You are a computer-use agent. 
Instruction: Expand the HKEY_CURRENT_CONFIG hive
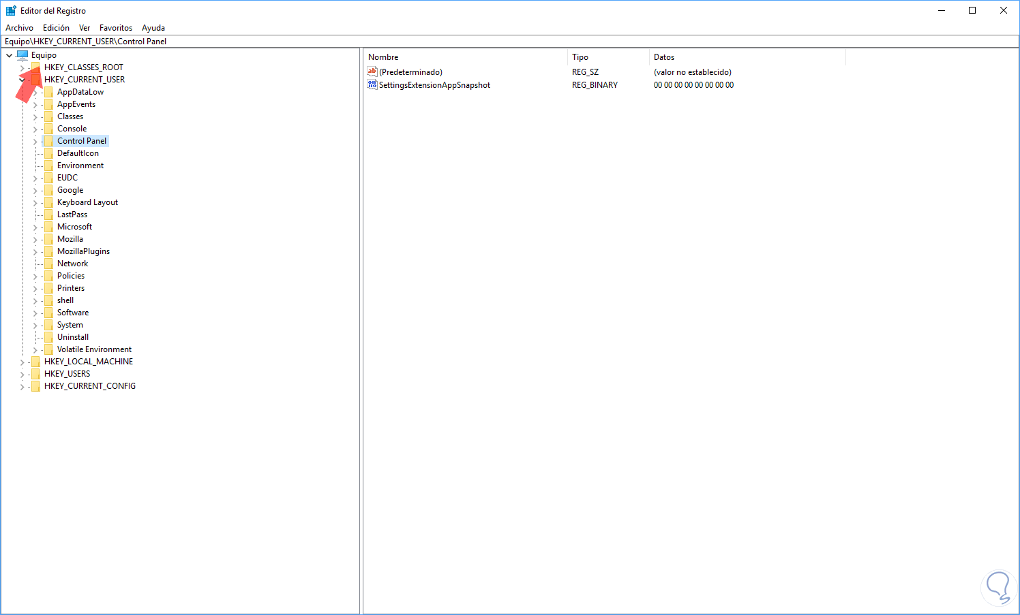[x=22, y=387]
